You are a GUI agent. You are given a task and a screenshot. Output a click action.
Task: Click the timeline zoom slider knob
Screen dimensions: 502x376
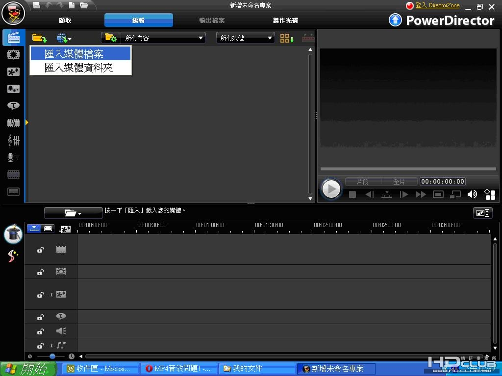point(52,356)
